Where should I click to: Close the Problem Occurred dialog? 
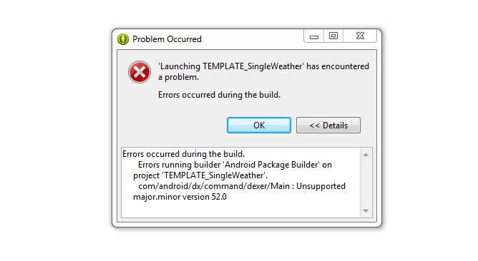click(x=360, y=36)
